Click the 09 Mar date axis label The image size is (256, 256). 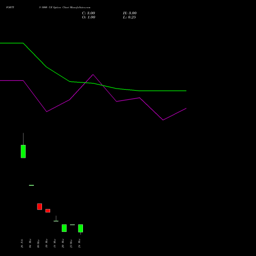[38, 244]
